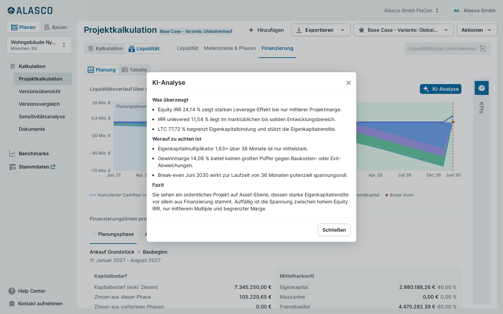Click the plus icon next to Hinzufügen

coord(251,30)
